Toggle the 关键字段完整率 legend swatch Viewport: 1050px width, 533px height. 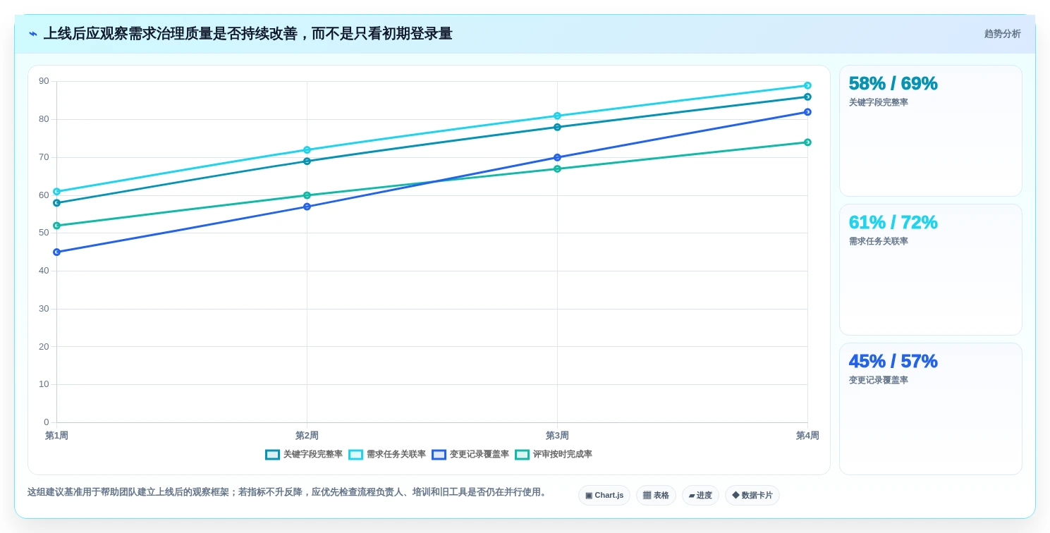click(272, 455)
